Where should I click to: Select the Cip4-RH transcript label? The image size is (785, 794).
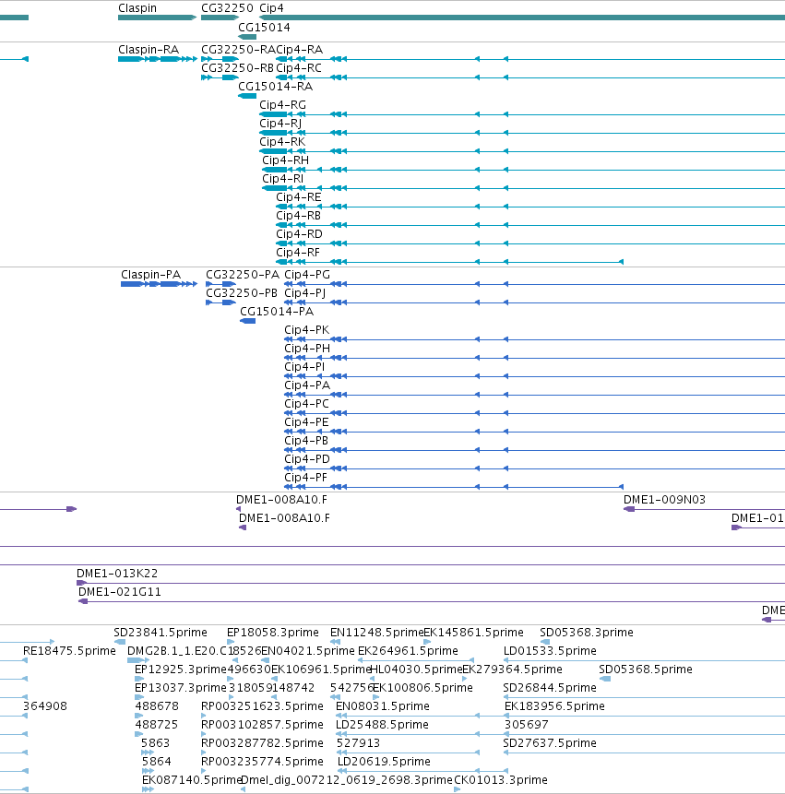point(286,160)
